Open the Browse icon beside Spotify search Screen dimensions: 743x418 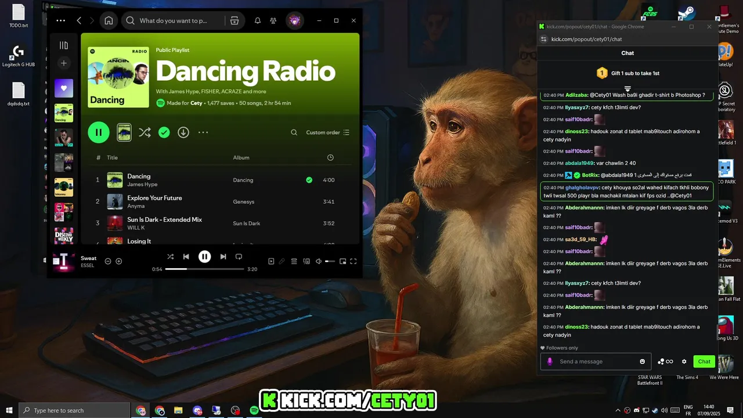pyautogui.click(x=235, y=20)
